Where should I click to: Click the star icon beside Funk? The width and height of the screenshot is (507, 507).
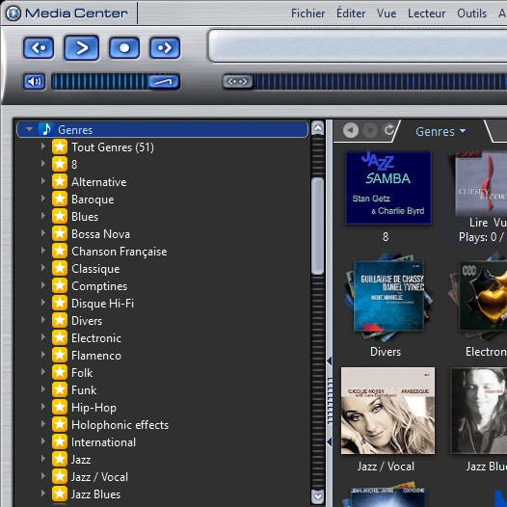click(x=60, y=389)
